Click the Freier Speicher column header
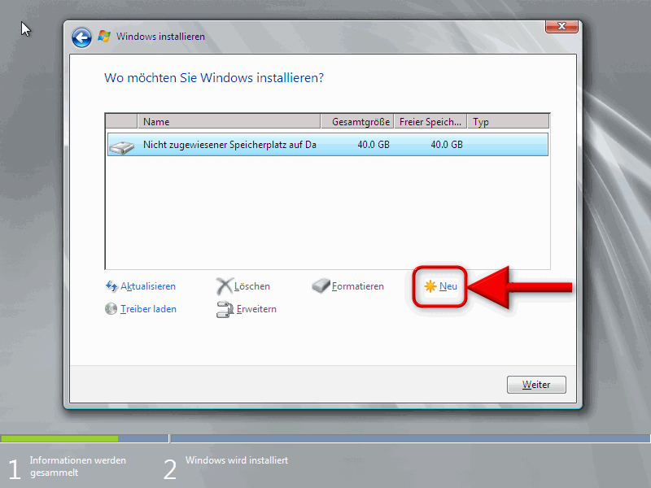This screenshot has height=488, width=651. point(430,122)
